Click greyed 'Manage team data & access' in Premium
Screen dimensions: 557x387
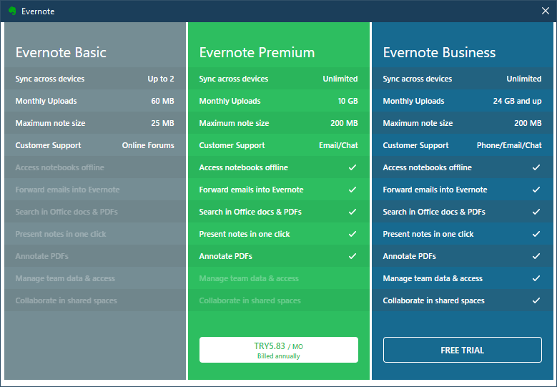[x=249, y=278]
